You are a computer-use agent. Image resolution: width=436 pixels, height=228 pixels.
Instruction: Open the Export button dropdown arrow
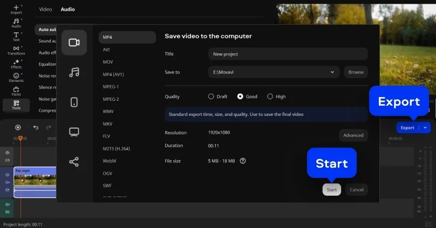click(x=425, y=128)
